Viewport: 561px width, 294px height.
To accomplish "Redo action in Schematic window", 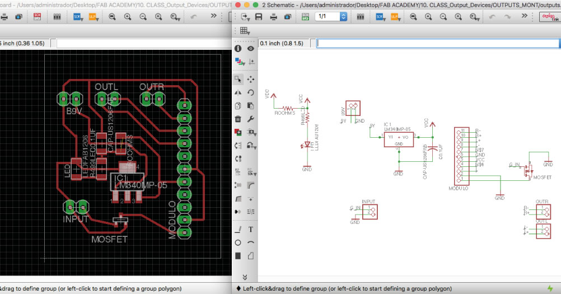I will pos(507,17).
